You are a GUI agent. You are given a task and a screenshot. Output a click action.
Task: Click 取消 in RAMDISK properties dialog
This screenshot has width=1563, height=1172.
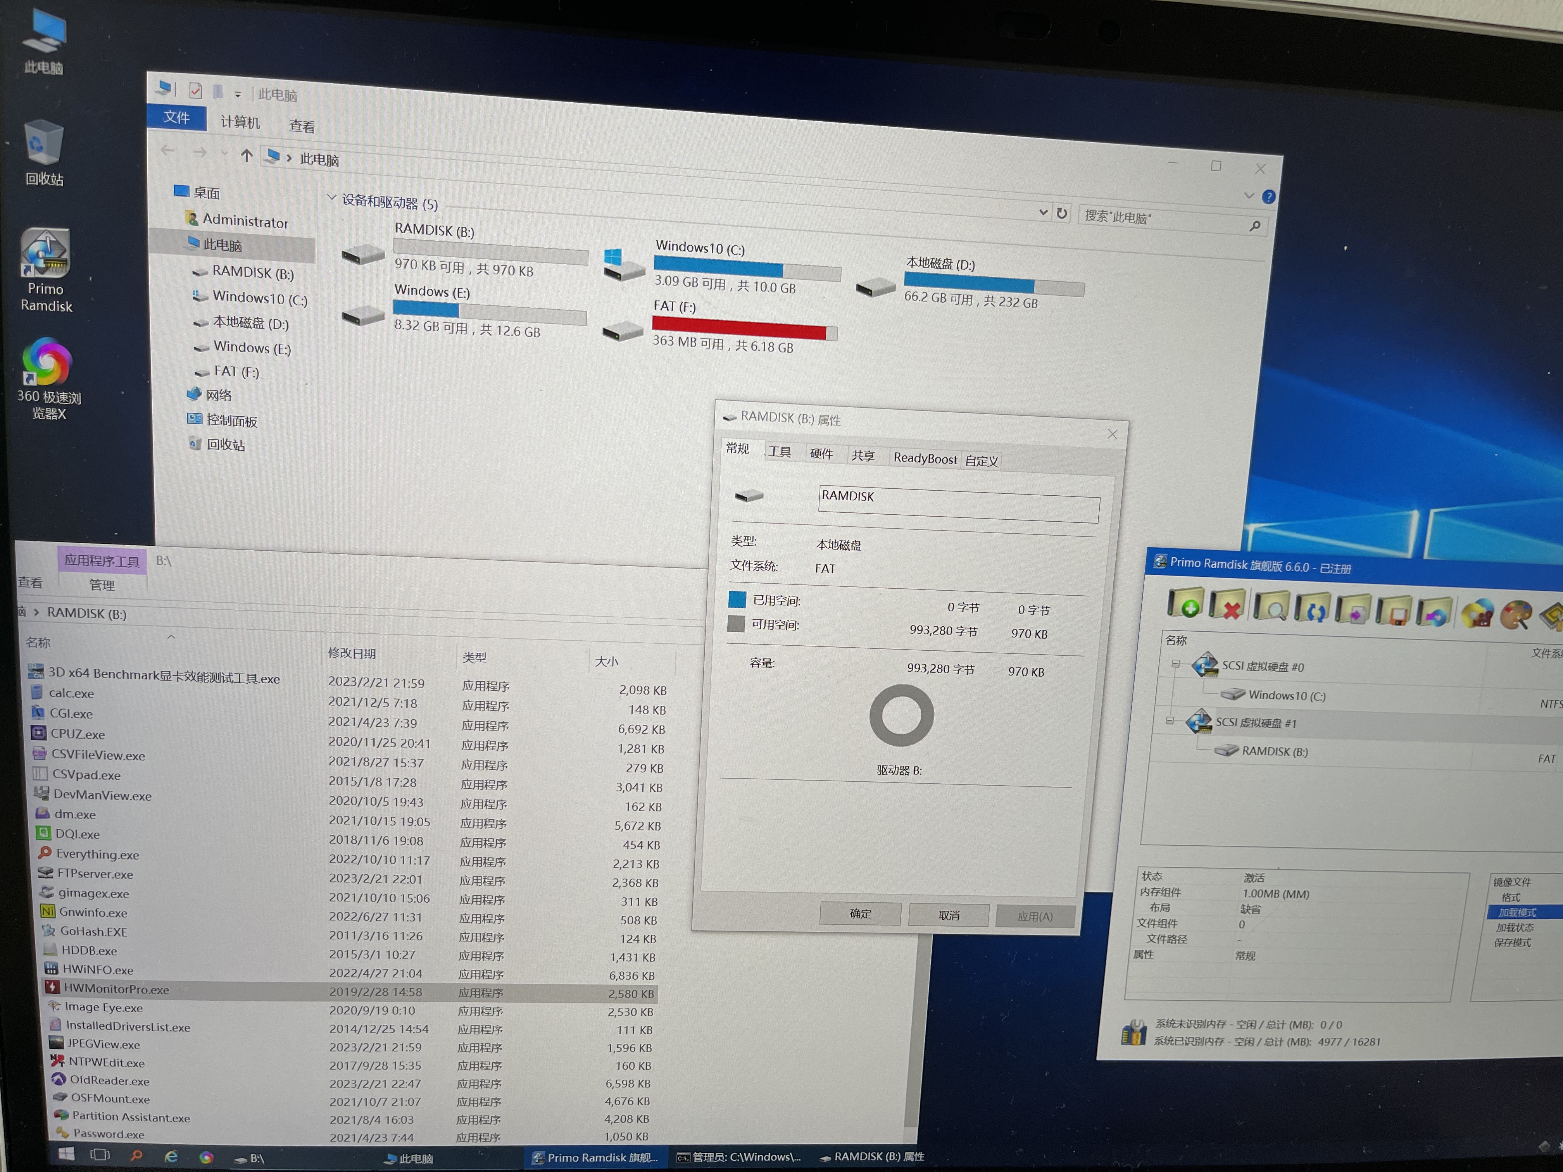pos(948,915)
